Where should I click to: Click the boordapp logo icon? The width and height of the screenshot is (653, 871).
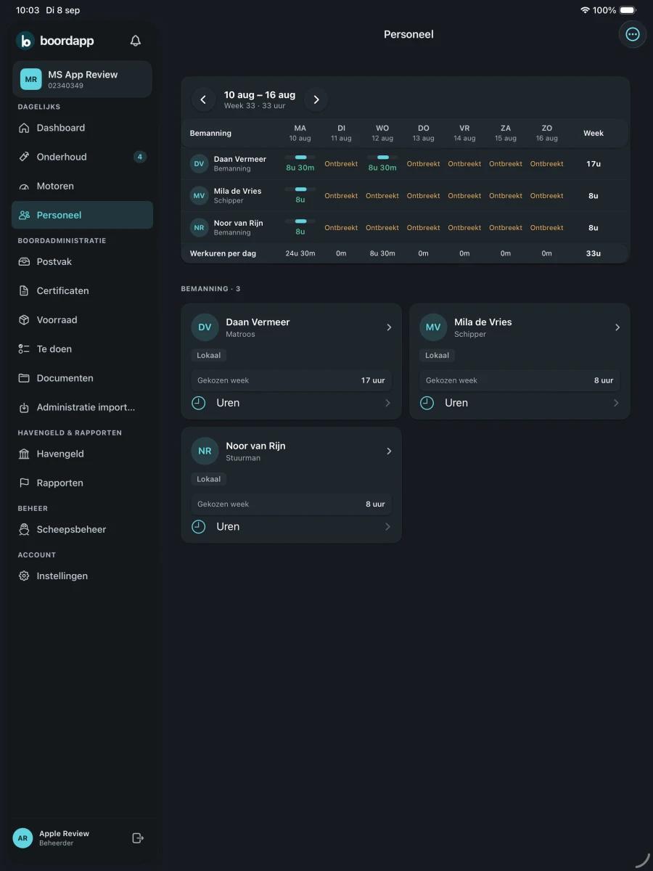click(x=25, y=41)
